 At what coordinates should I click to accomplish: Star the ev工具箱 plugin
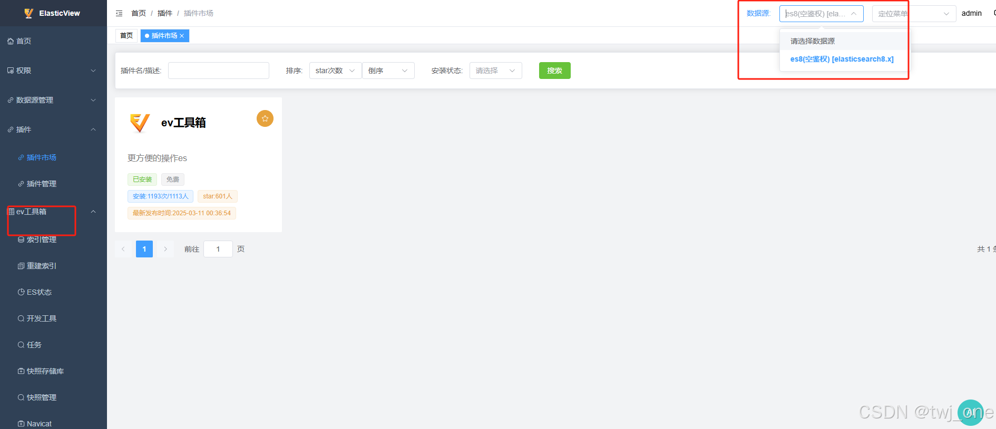(265, 118)
